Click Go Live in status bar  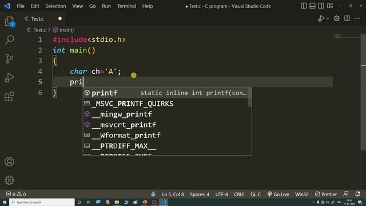(x=279, y=195)
